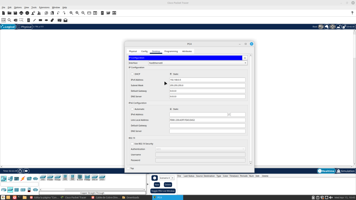
Task: Click the Print icon in toolbar
Action: click(x=21, y=13)
